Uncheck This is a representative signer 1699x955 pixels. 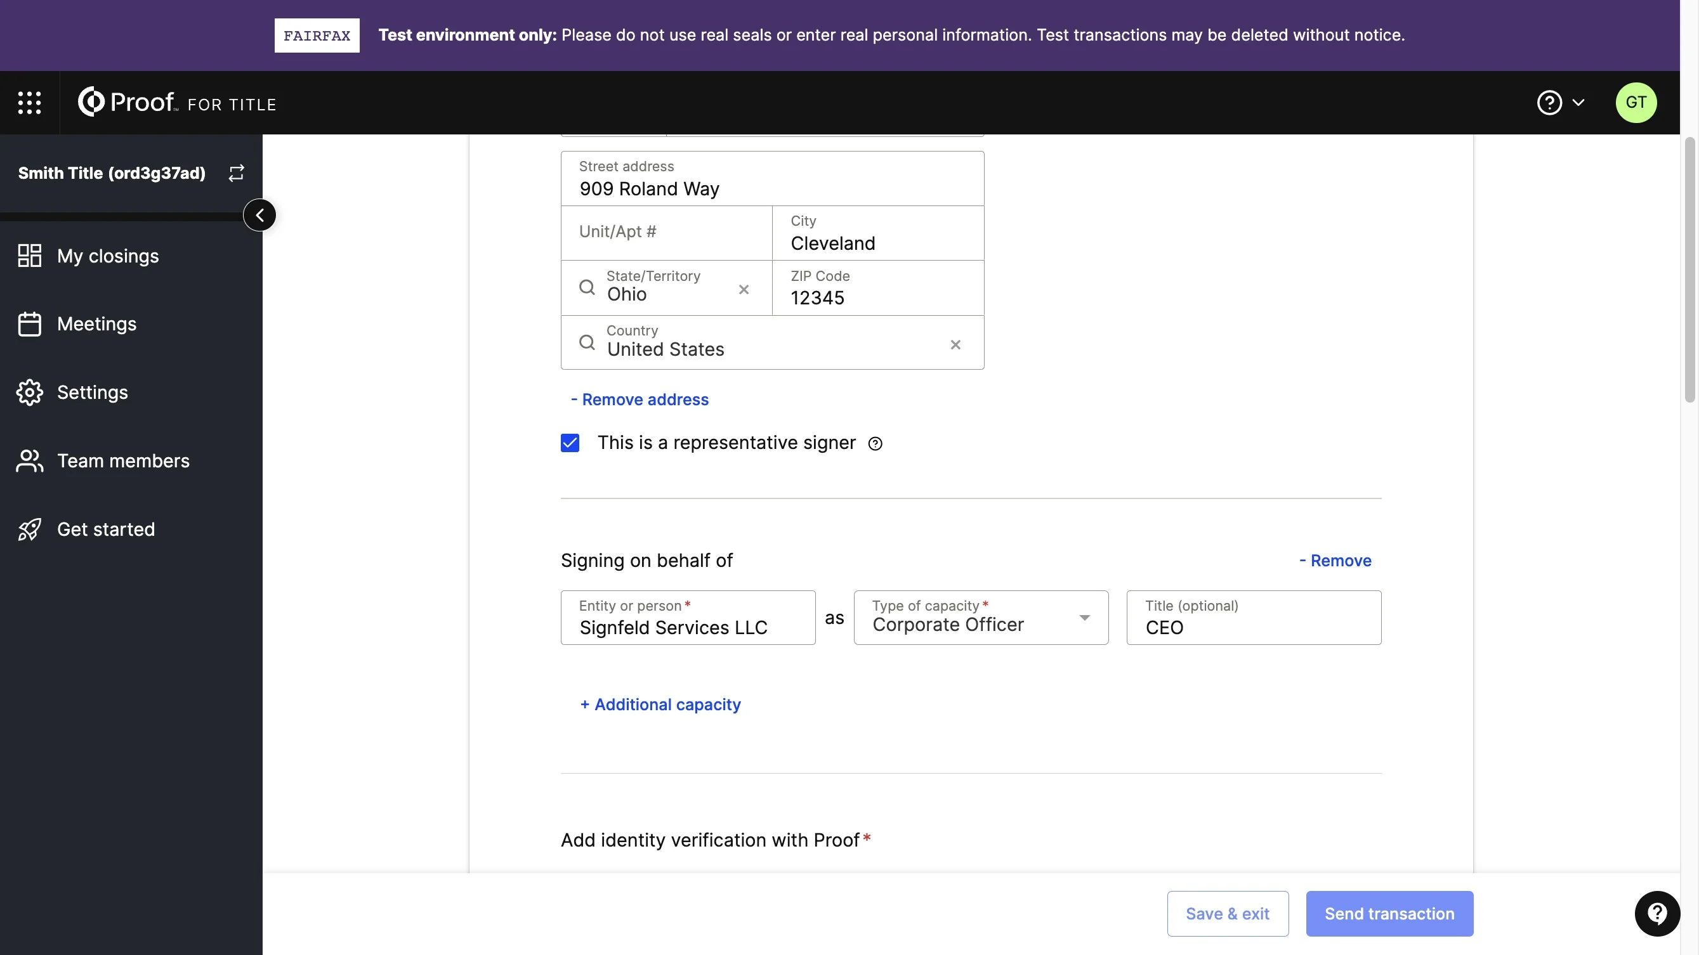click(x=570, y=443)
